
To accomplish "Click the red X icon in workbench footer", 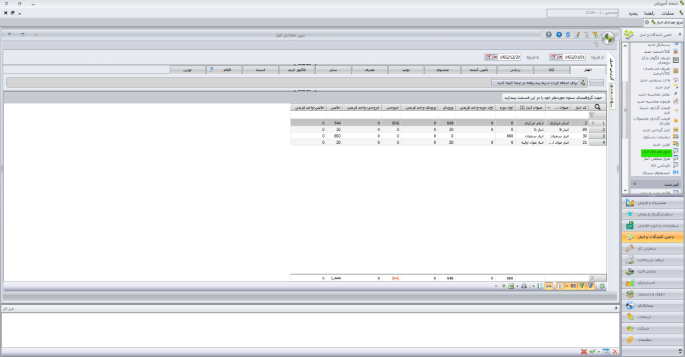I will tap(583, 352).
